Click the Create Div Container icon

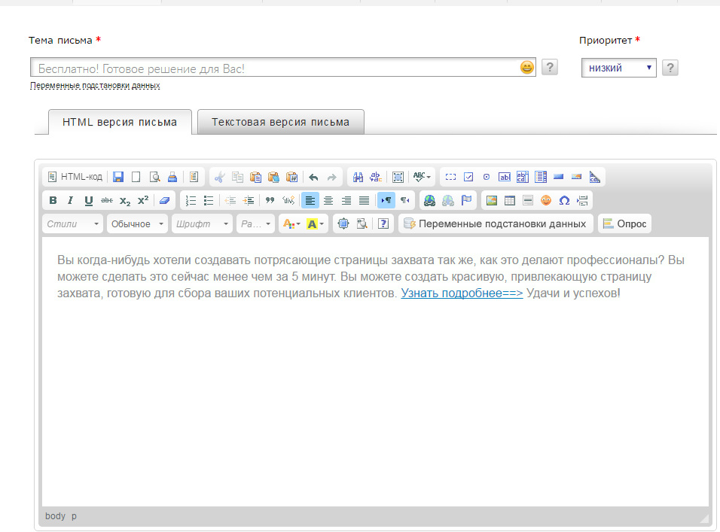(288, 200)
